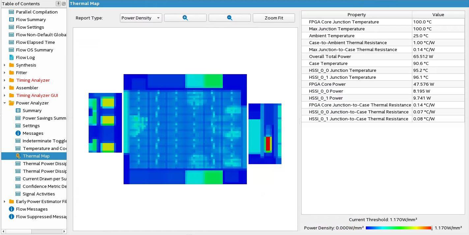The image size is (469, 235).
Task: Select the Signal Activities report
Action: coord(39,194)
